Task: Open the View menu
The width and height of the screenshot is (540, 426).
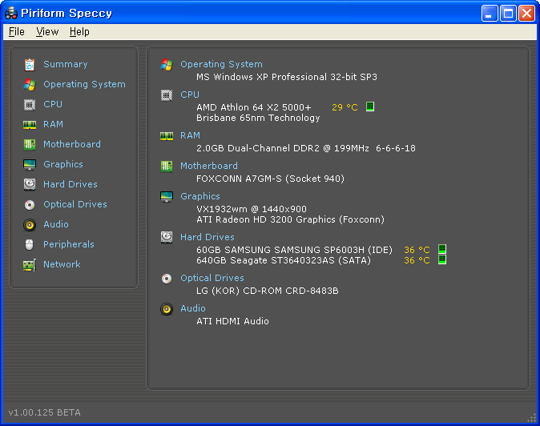Action: tap(47, 32)
